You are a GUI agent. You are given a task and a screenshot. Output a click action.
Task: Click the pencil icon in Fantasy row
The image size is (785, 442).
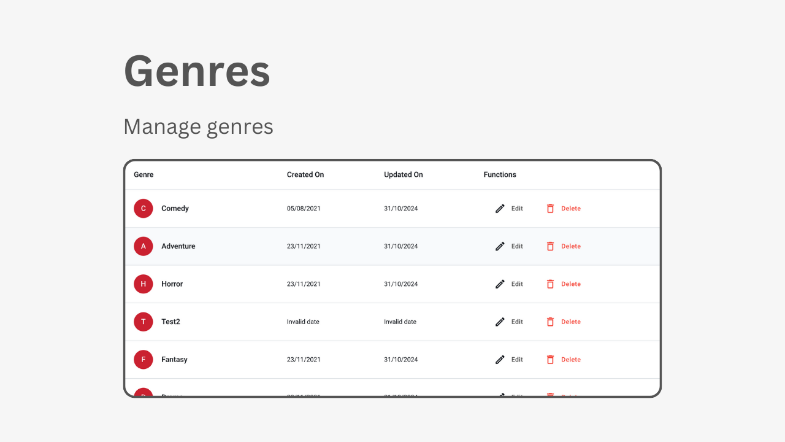[x=500, y=360]
